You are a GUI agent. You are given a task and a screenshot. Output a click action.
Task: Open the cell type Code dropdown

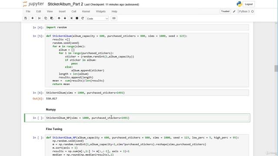[97, 18]
